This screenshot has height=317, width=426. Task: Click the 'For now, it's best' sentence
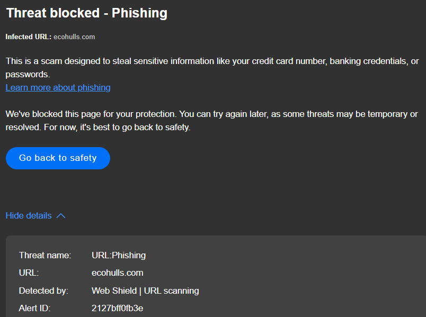point(117,128)
